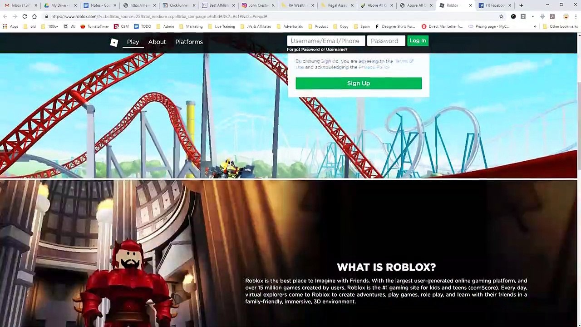Switch to the Regal Assets tab
This screenshot has height=327, width=581.
(x=336, y=5)
